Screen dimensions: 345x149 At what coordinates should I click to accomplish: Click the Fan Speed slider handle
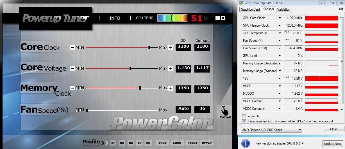click(87, 110)
